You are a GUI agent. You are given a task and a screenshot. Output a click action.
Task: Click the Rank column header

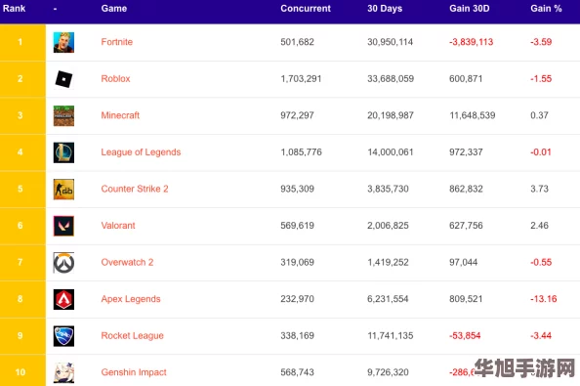click(x=14, y=9)
